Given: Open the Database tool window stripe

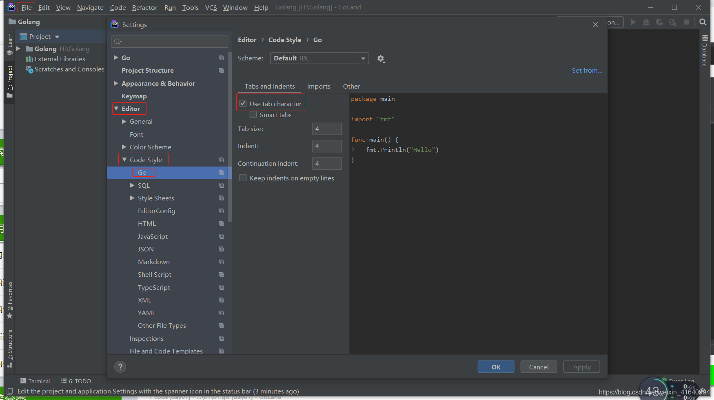Looking at the screenshot, I should click(x=705, y=51).
